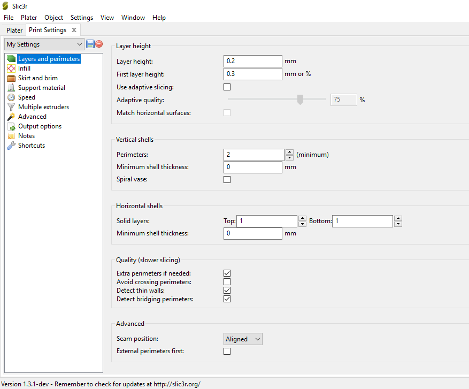The width and height of the screenshot is (469, 389).
Task: Click the save preset floppy disk icon
Action: point(90,44)
